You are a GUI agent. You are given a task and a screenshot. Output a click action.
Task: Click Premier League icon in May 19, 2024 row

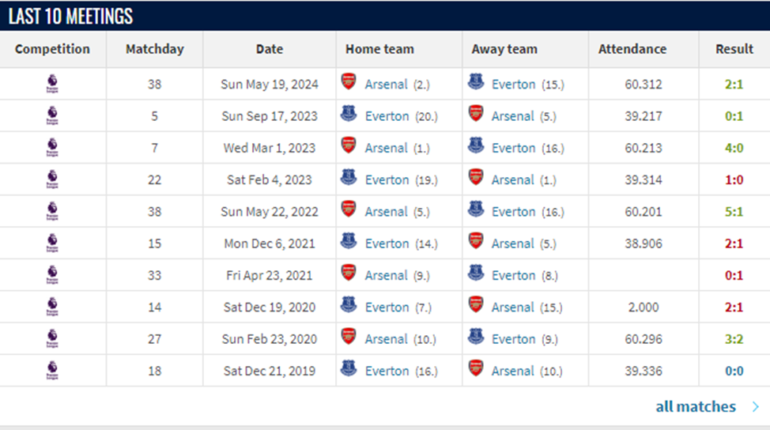click(52, 85)
